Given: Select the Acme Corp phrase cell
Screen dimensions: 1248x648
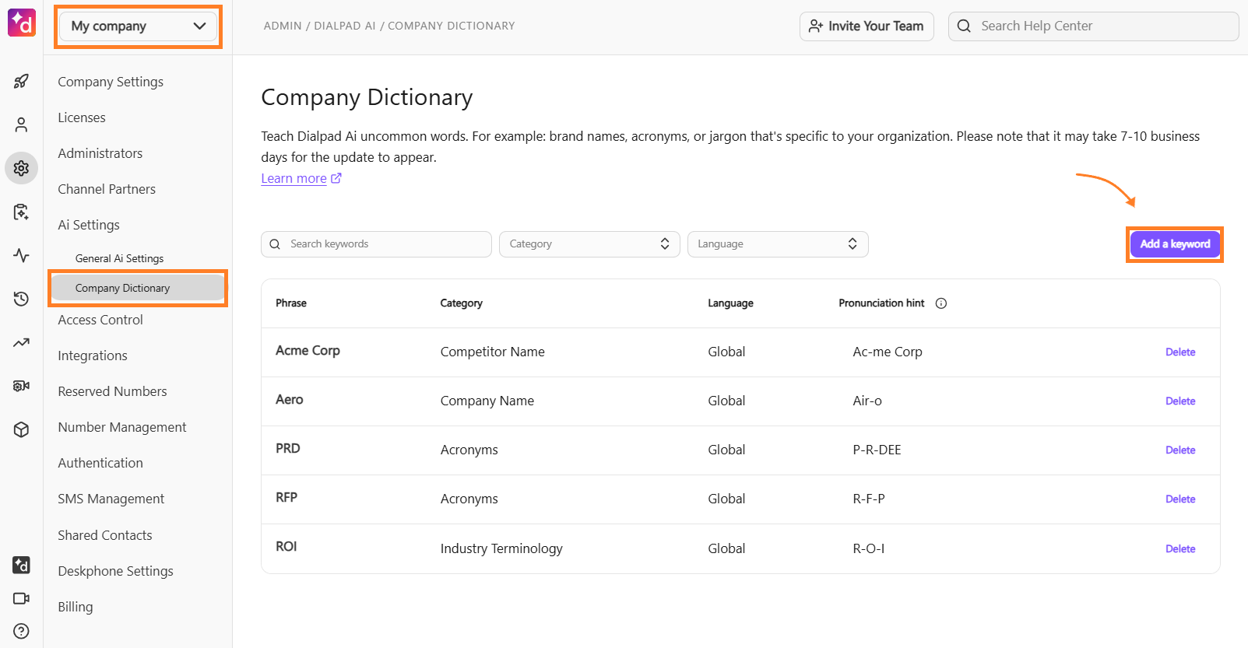Looking at the screenshot, I should 308,351.
